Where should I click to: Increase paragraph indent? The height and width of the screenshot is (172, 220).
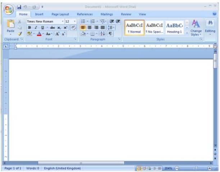[x=118, y=21]
